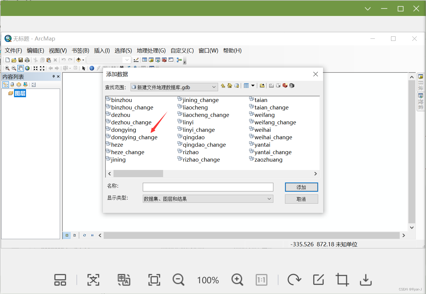Image resolution: width=426 pixels, height=294 pixels.
Task: Open the 插入(I) menu
Action: tap(102, 51)
